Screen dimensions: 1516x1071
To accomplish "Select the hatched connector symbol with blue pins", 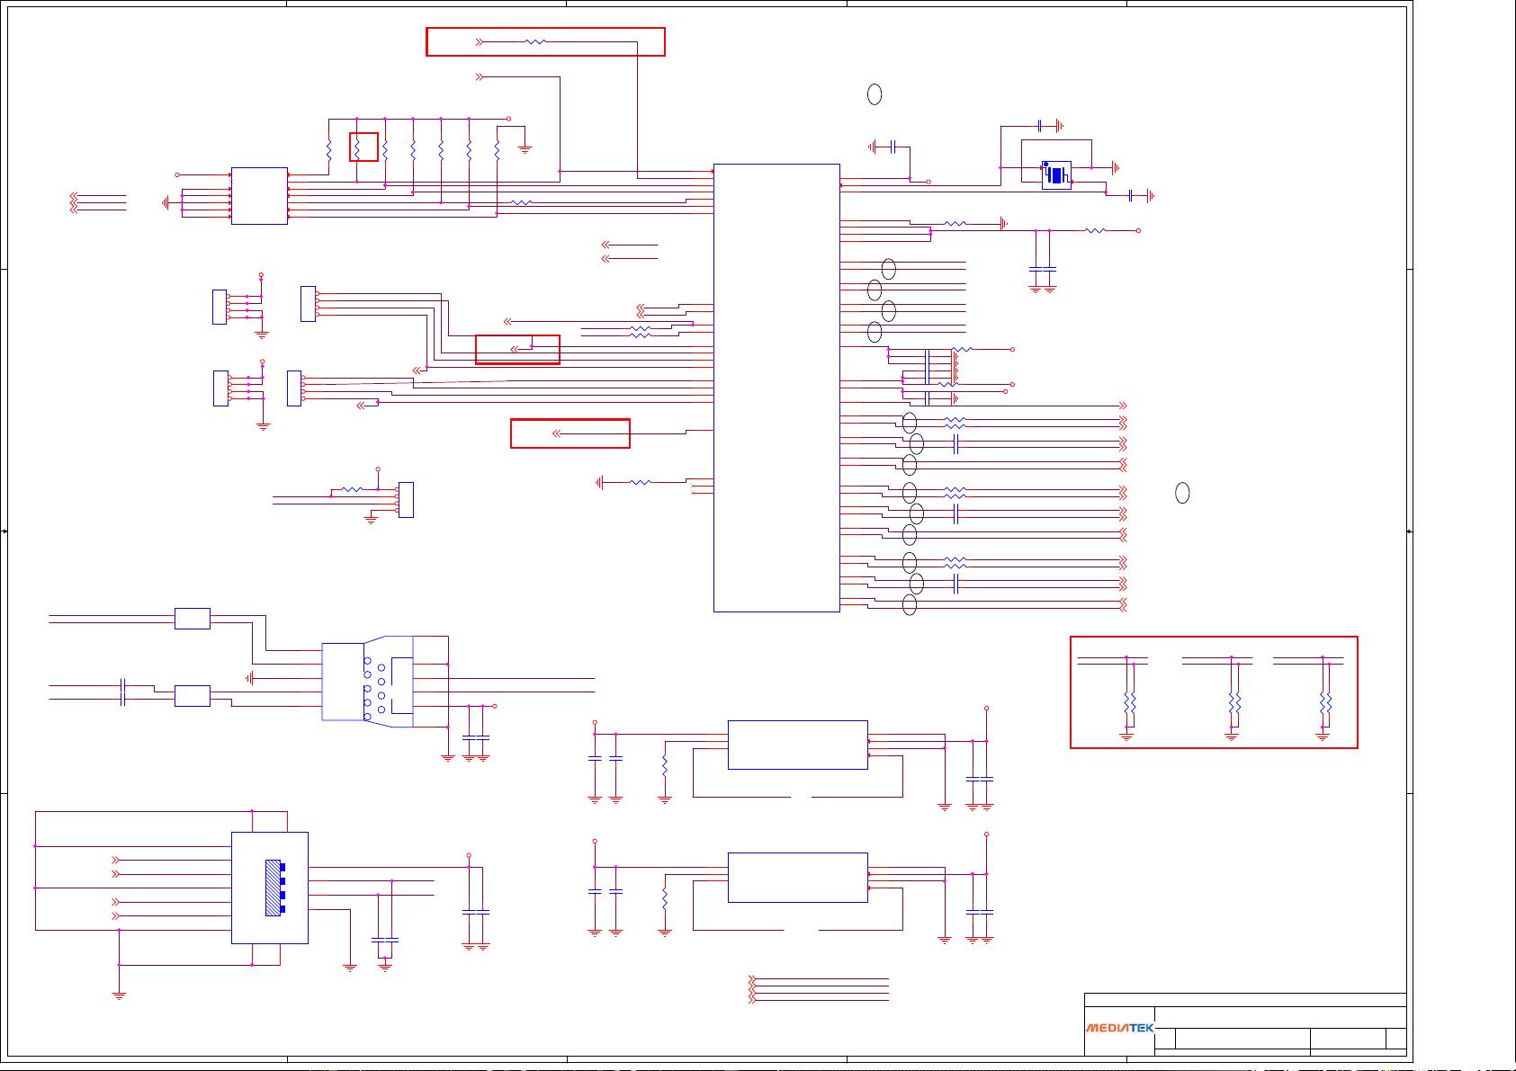I will click(x=275, y=888).
